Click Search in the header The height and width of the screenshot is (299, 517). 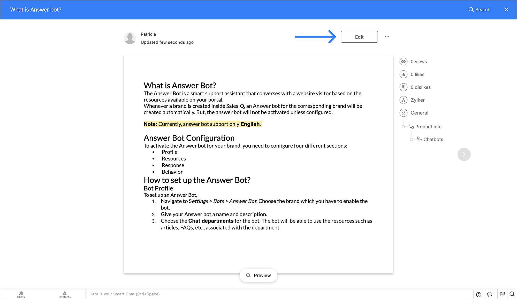pyautogui.click(x=479, y=10)
